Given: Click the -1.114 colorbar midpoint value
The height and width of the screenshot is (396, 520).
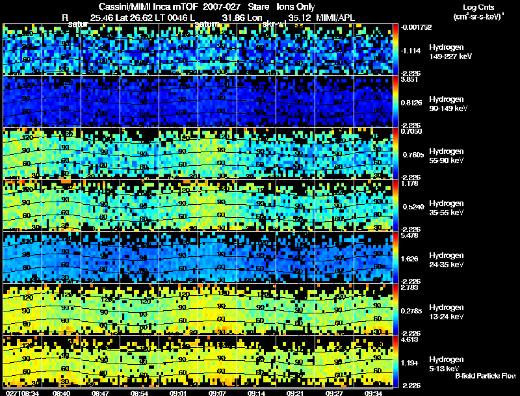Looking at the screenshot, I should point(411,51).
